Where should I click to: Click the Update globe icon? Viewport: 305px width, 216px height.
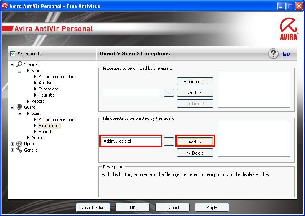(x=19, y=144)
